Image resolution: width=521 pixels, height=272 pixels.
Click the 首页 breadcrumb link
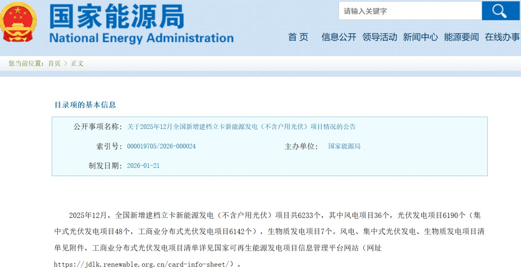coord(54,63)
